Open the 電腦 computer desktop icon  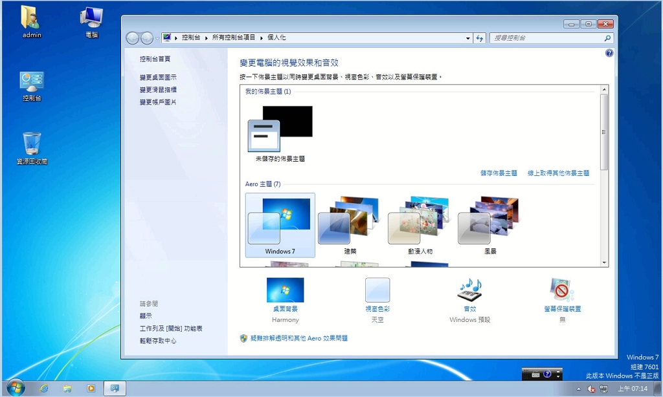tap(91, 22)
